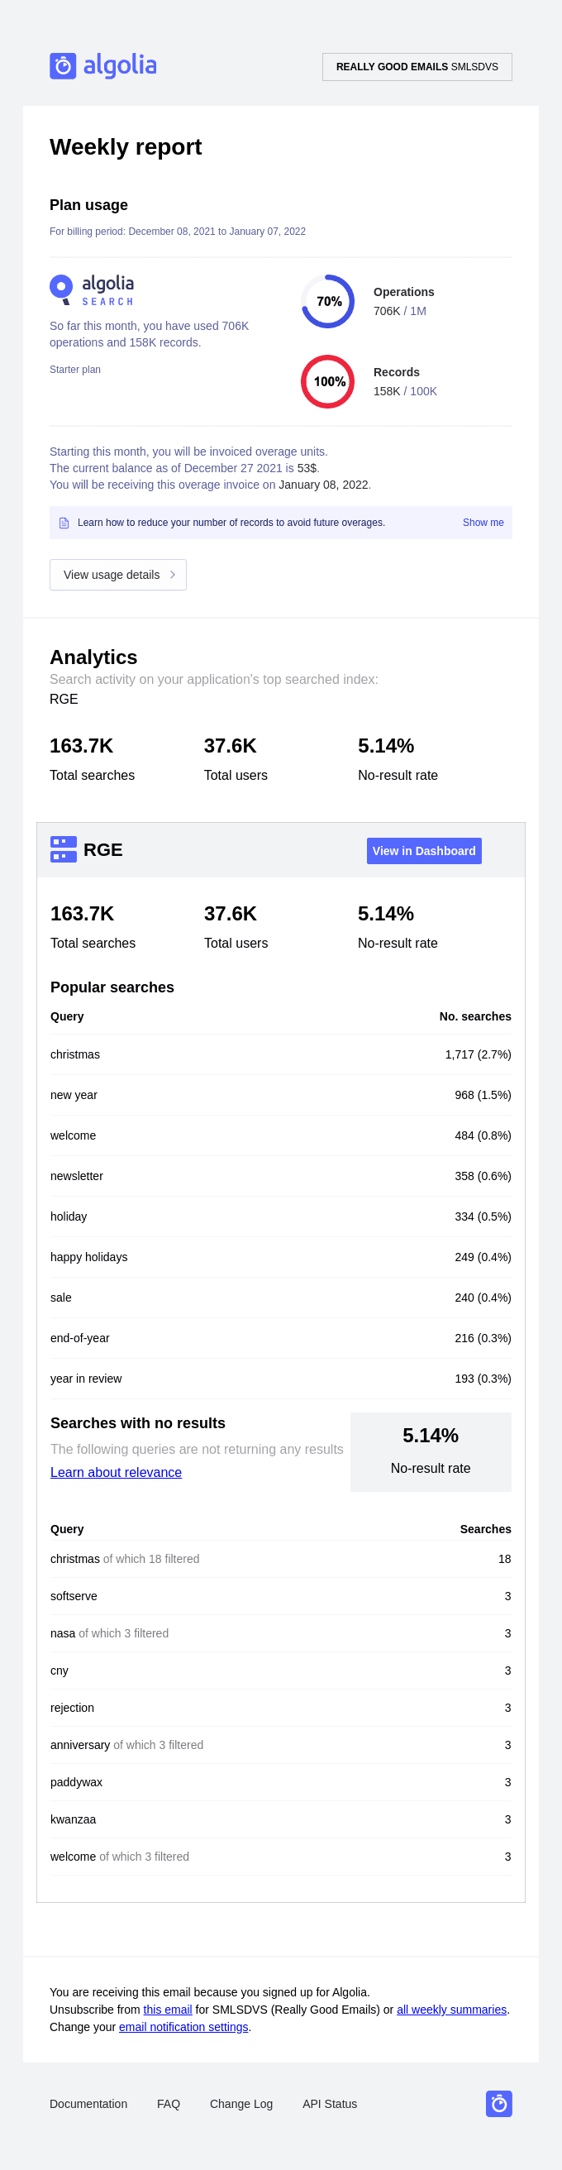Click the 'paddywax' no-results query

coord(77,1782)
